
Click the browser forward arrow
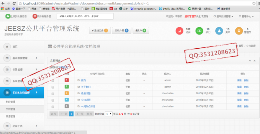[9, 3]
